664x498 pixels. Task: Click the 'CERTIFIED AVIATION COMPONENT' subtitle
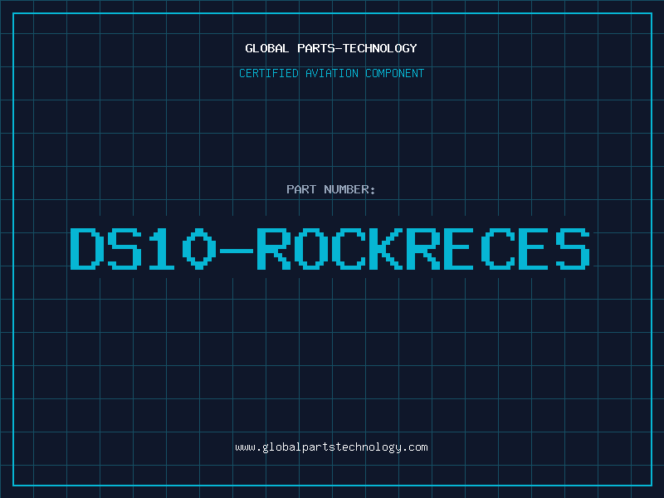pyautogui.click(x=331, y=74)
